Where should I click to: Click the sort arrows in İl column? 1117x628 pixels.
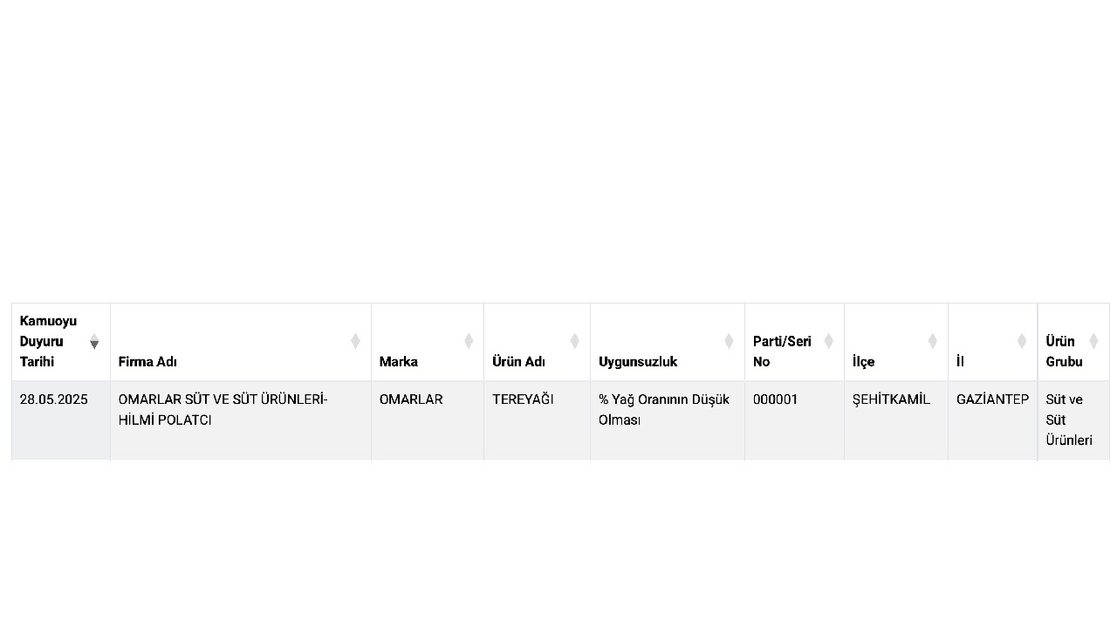tap(1021, 341)
